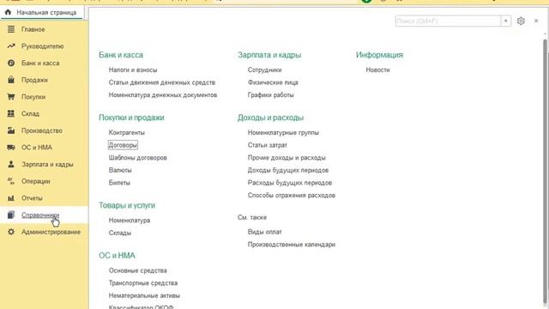Image resolution: width=549 pixels, height=309 pixels.
Task: Open Нематериальные активы
Action: click(x=144, y=295)
